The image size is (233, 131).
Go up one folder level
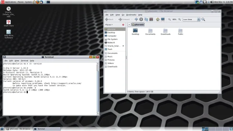(136, 19)
